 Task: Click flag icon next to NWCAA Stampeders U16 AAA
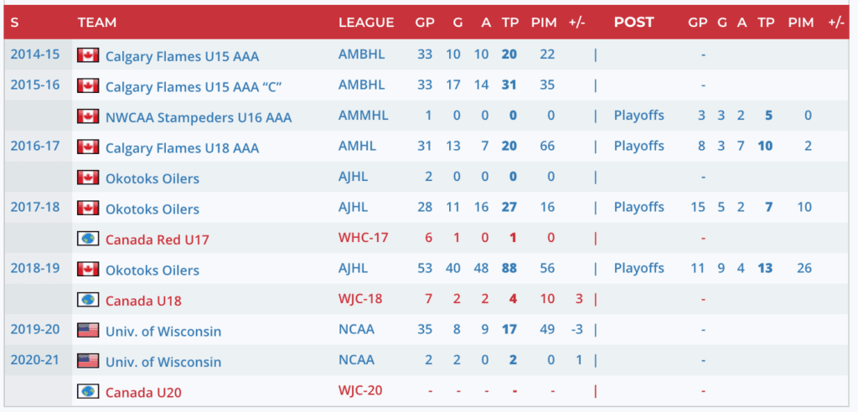pyautogui.click(x=88, y=116)
